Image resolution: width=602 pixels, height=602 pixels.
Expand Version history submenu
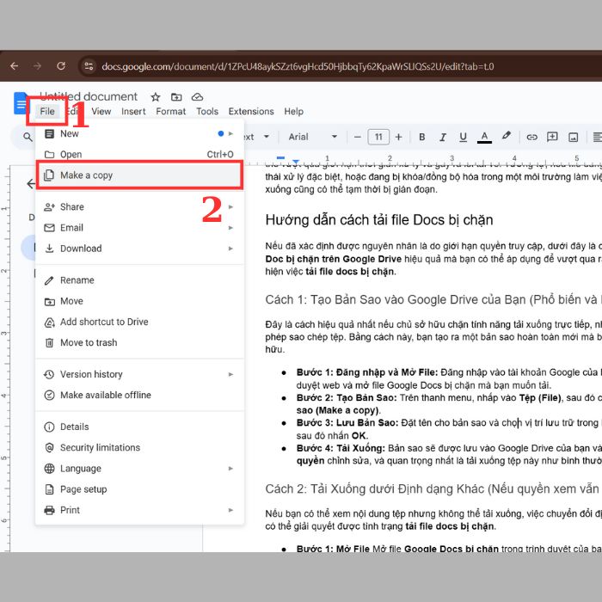(x=139, y=374)
